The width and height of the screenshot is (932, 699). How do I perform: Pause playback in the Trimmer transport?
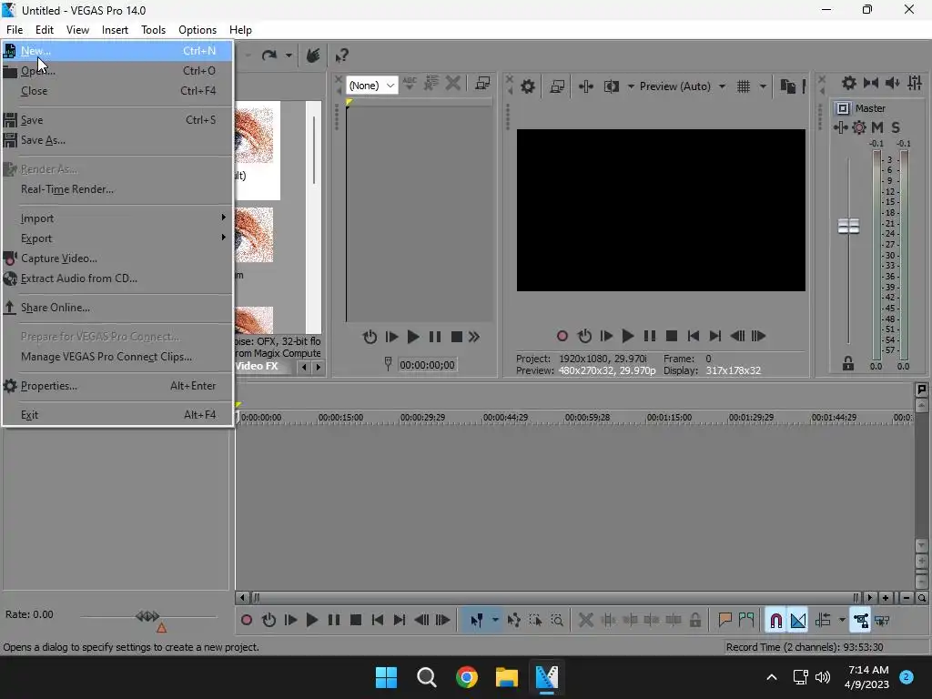pos(435,337)
